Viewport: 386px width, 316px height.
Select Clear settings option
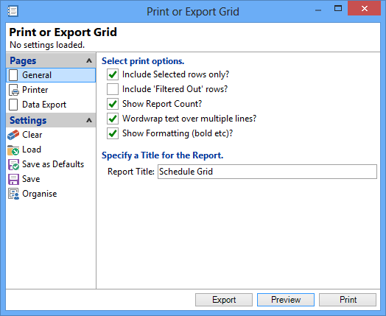click(51, 135)
